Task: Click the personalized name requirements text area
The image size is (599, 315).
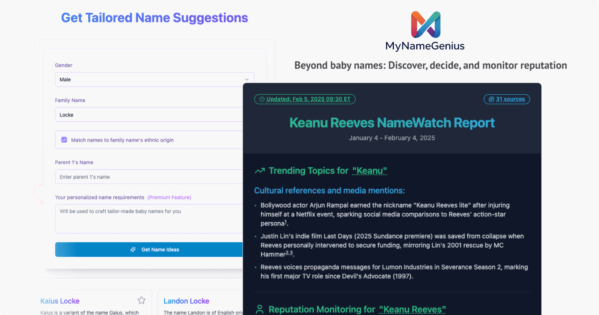Action: click(x=154, y=218)
